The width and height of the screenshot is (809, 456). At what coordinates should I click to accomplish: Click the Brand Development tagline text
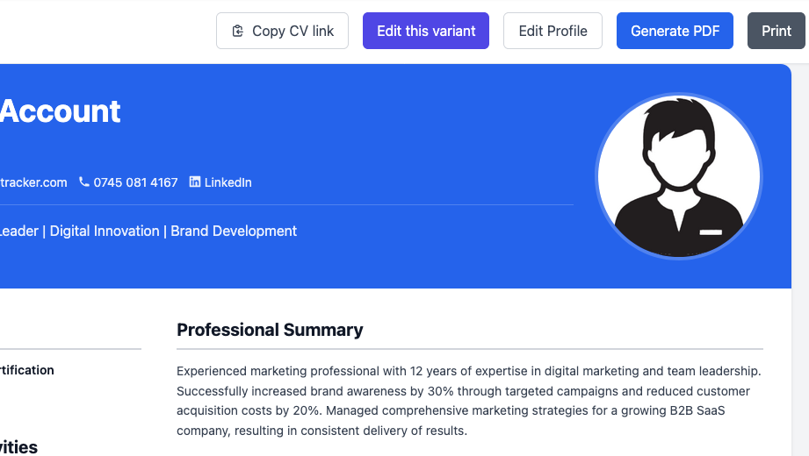pyautogui.click(x=234, y=232)
